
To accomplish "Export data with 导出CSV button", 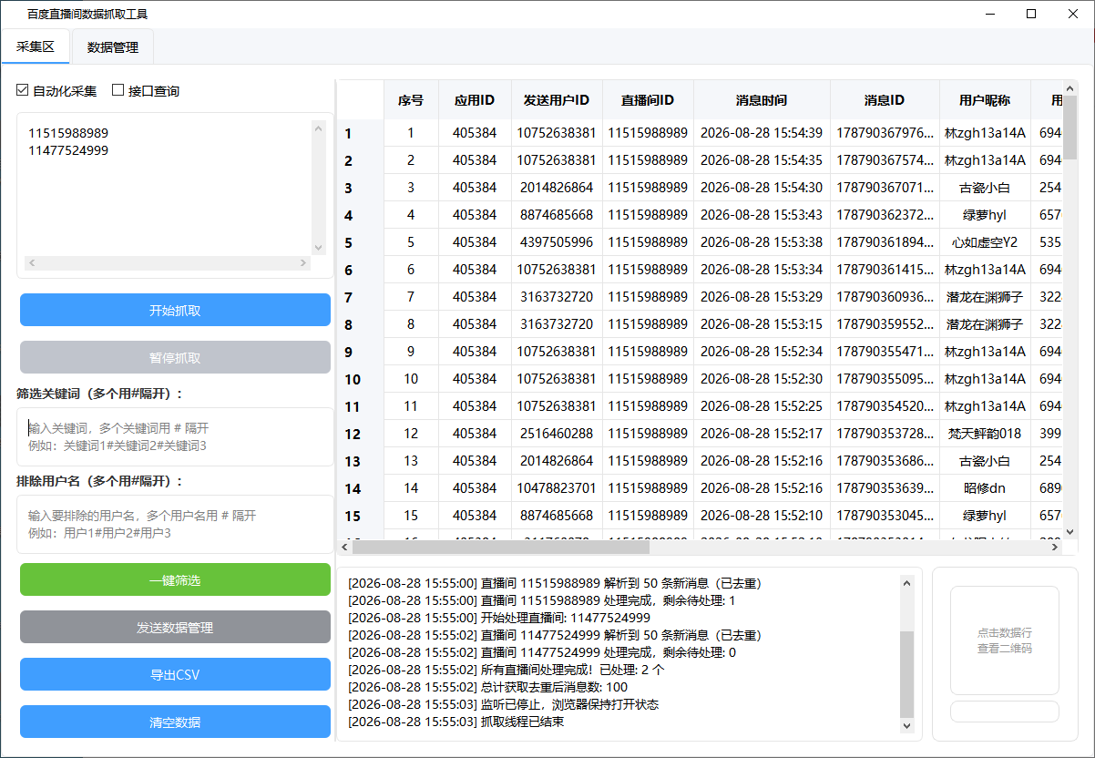I will pos(175,674).
